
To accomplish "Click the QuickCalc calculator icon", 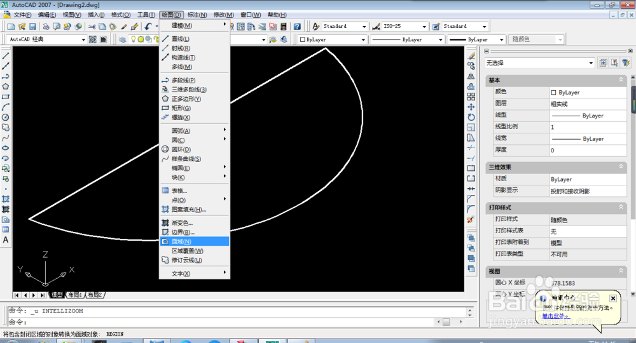I will click(284, 26).
